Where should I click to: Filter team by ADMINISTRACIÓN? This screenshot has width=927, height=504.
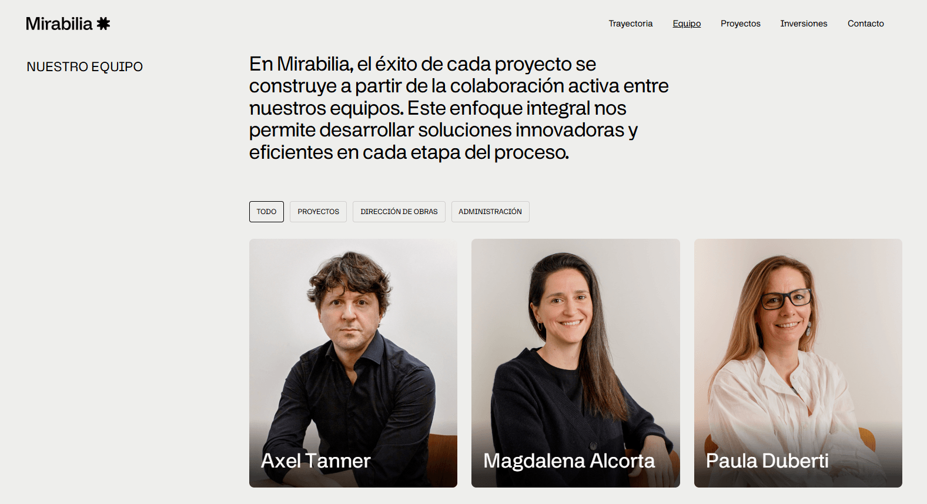coord(490,212)
